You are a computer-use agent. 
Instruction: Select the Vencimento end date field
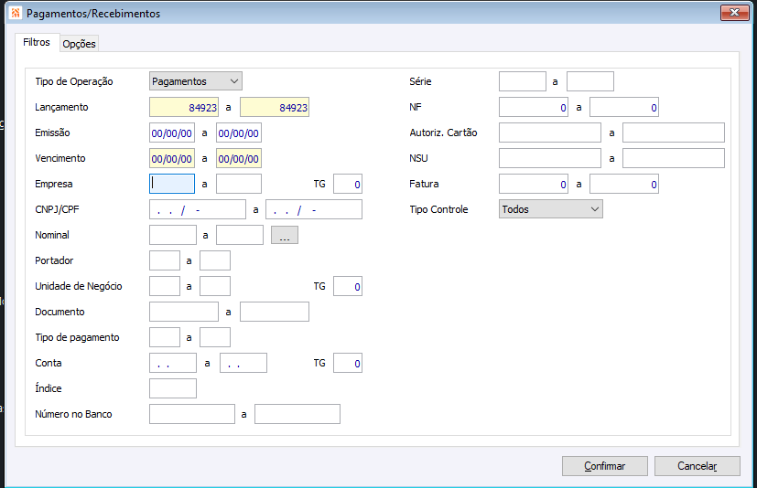pos(239,158)
